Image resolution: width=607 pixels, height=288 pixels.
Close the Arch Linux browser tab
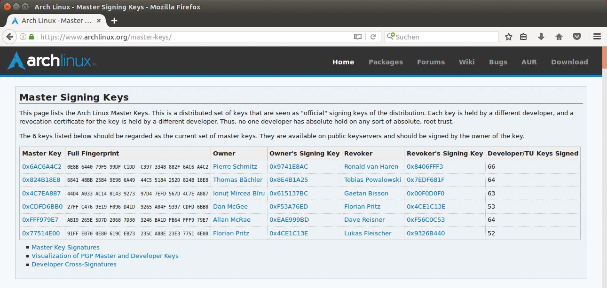99,21
